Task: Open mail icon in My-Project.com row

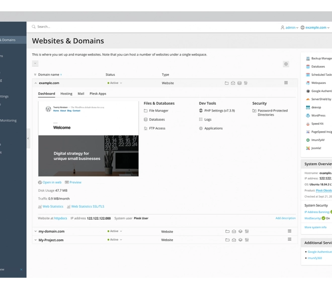Action: [234, 240]
